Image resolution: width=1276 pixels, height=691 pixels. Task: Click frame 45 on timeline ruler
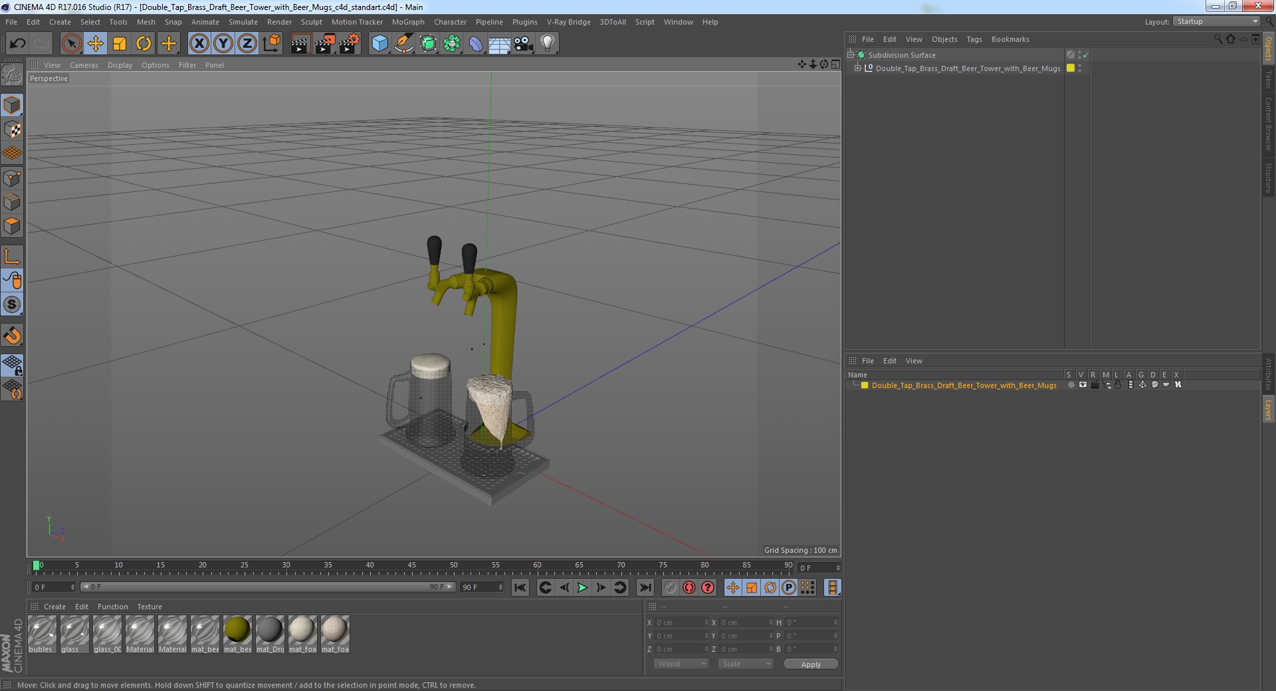click(411, 565)
